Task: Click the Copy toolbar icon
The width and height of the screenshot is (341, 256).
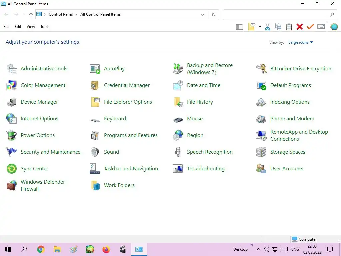Action: pos(278,27)
